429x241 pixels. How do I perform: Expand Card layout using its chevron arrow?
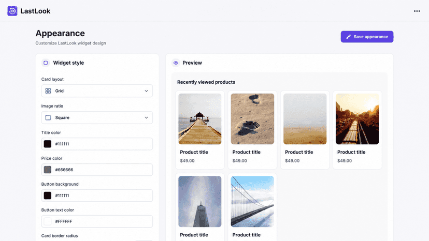[147, 91]
